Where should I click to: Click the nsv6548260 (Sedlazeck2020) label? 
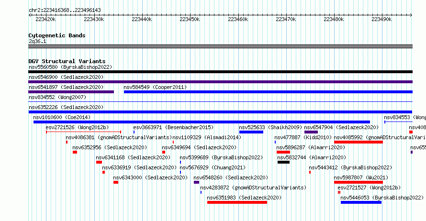(231, 177)
